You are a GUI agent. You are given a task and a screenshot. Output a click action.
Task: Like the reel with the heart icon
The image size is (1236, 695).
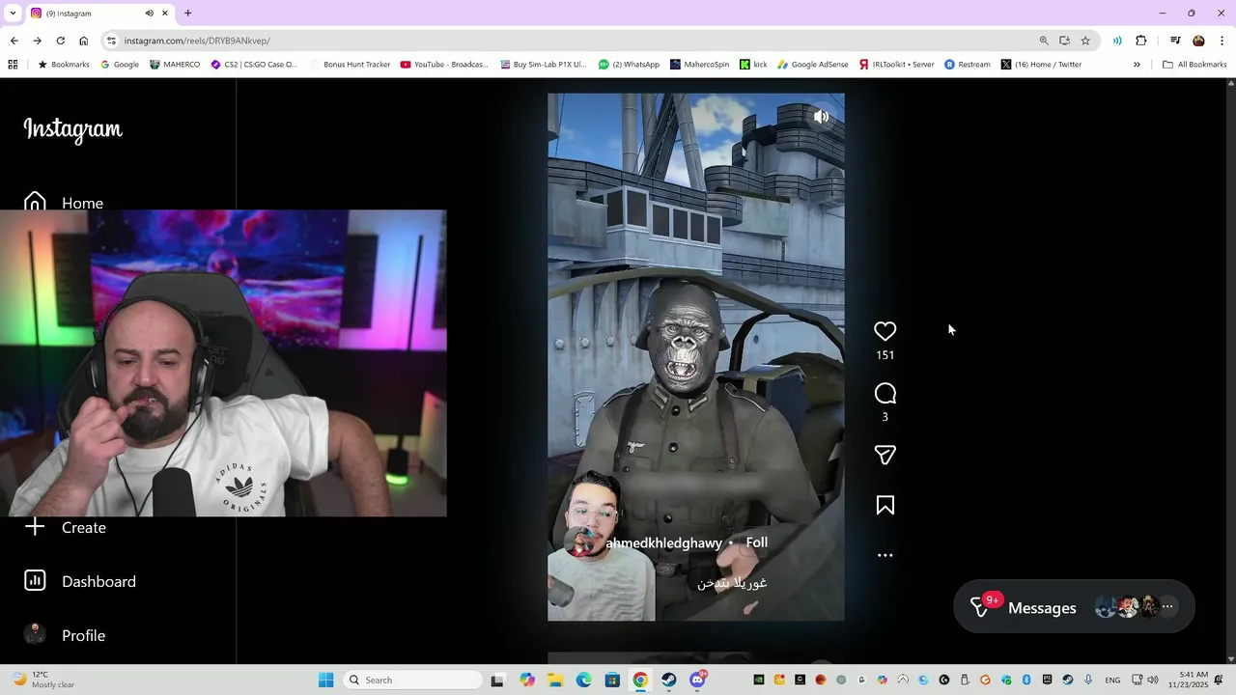click(885, 331)
